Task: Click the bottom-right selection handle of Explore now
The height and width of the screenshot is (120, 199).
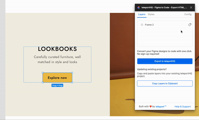Action: click(72, 82)
